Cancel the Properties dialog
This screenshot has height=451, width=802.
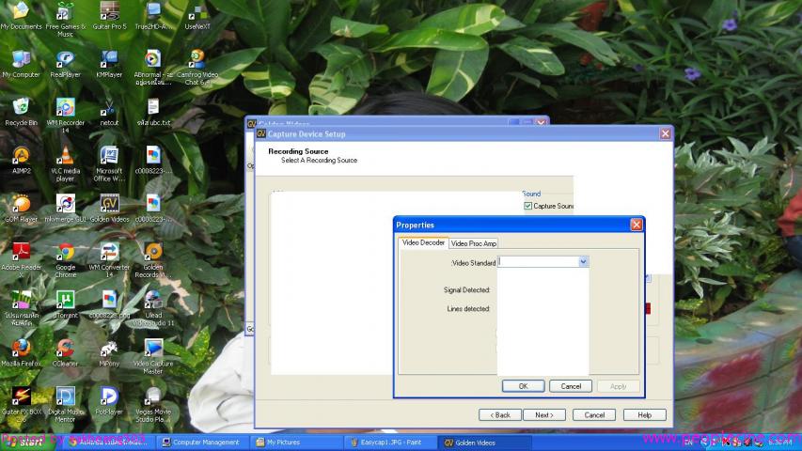(x=571, y=386)
